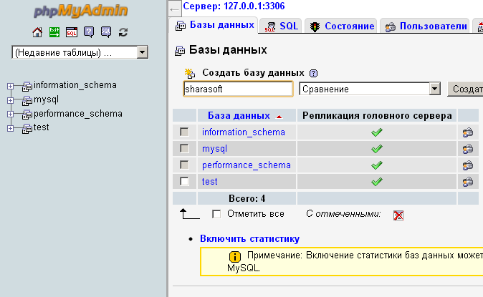Click the phpMyAdmin logo

81,11
